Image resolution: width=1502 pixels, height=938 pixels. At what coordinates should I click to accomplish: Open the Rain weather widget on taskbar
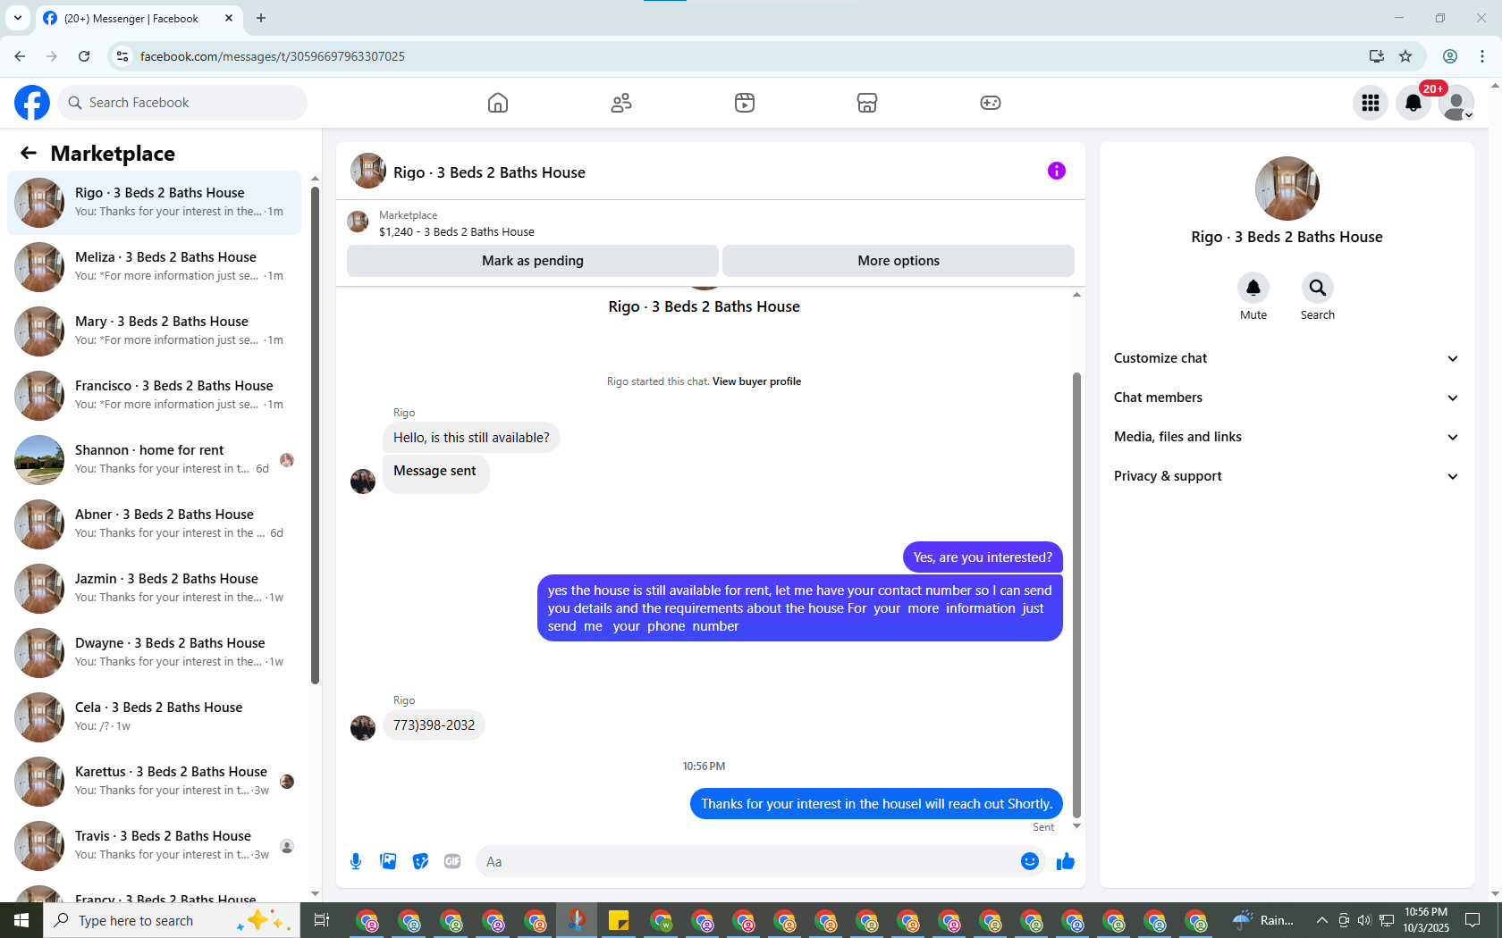pyautogui.click(x=1262, y=920)
